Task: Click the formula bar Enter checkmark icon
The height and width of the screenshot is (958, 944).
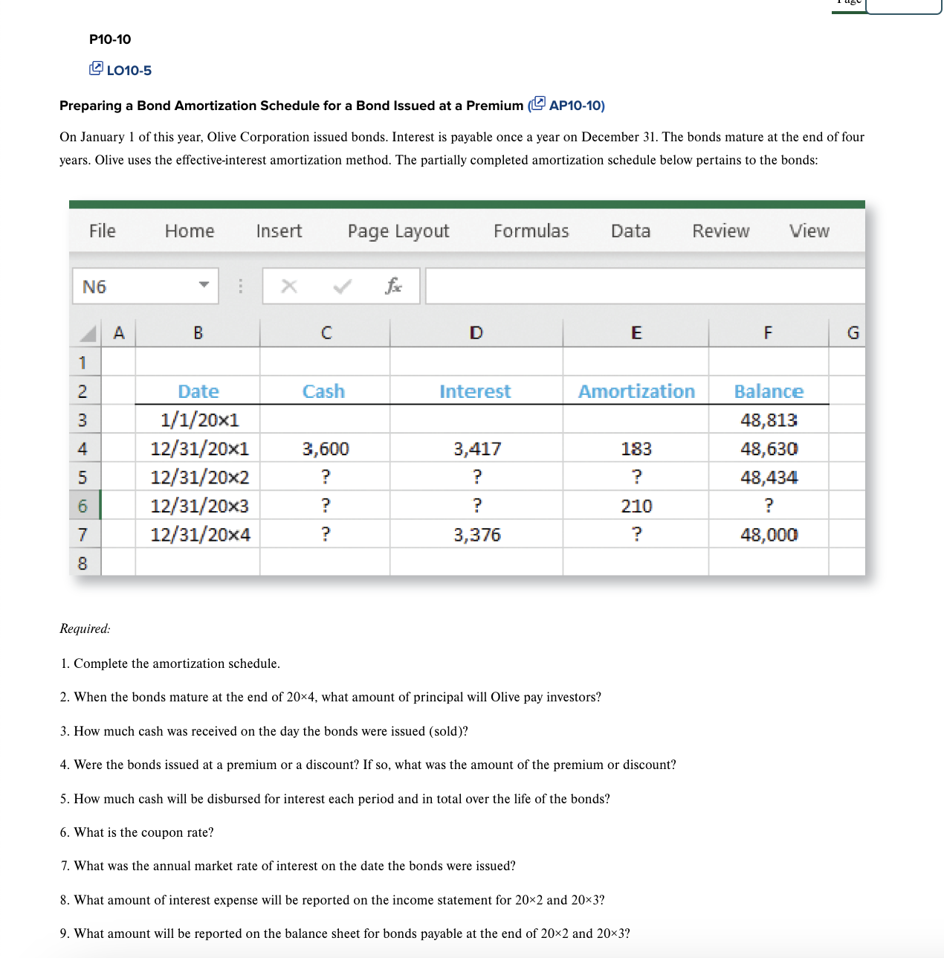Action: click(342, 286)
